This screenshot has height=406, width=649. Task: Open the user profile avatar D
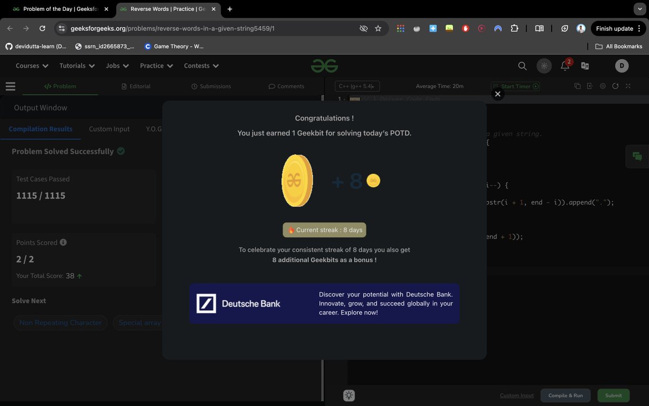pyautogui.click(x=621, y=66)
